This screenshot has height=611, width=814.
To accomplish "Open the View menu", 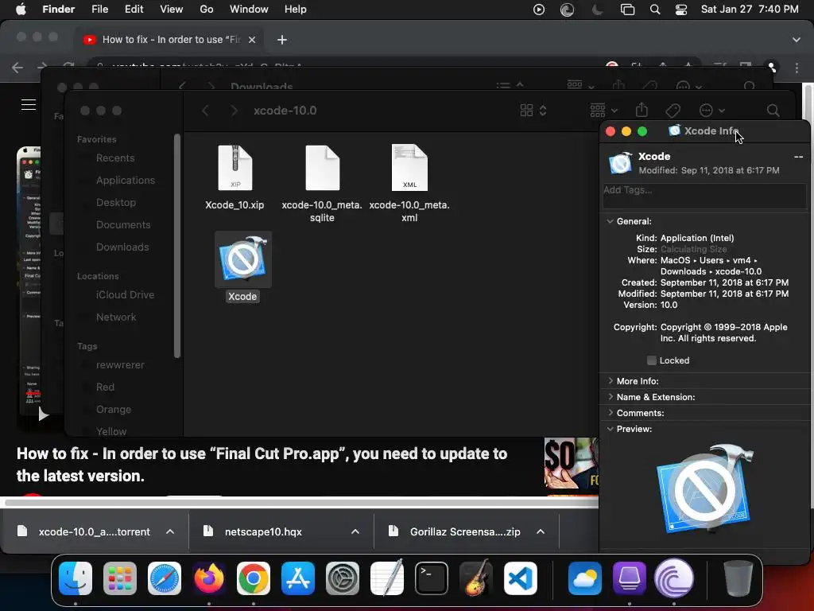I will tap(172, 10).
